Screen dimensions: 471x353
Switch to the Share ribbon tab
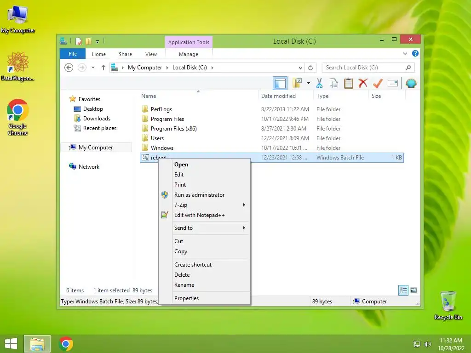click(125, 54)
